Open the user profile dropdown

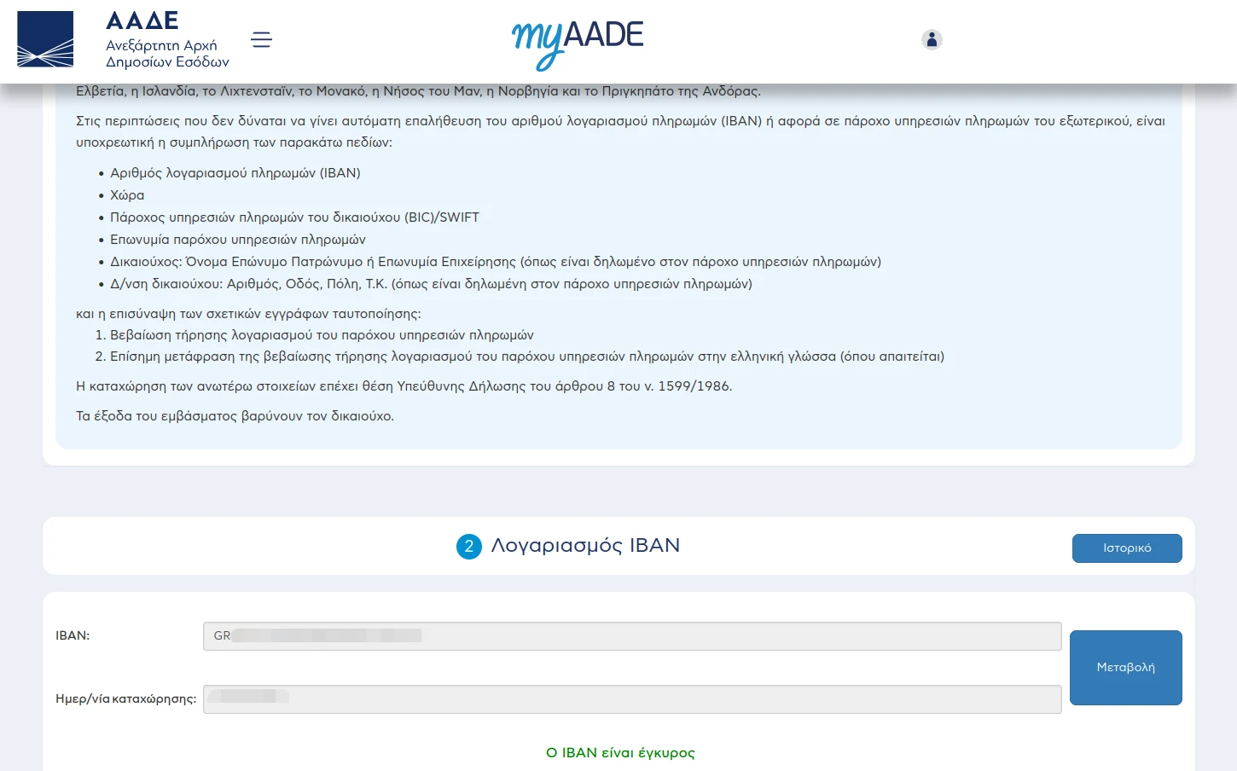[x=931, y=39]
